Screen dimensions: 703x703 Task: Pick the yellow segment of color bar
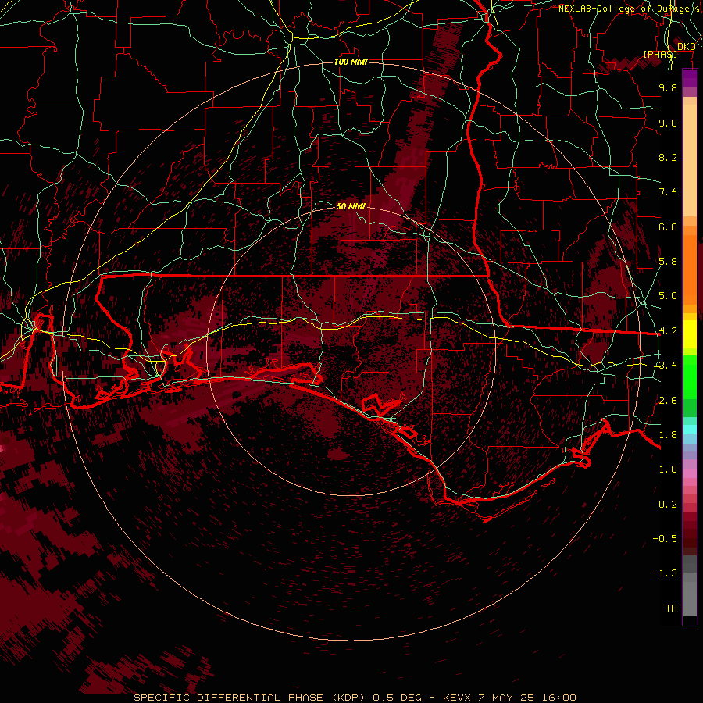tap(690, 334)
